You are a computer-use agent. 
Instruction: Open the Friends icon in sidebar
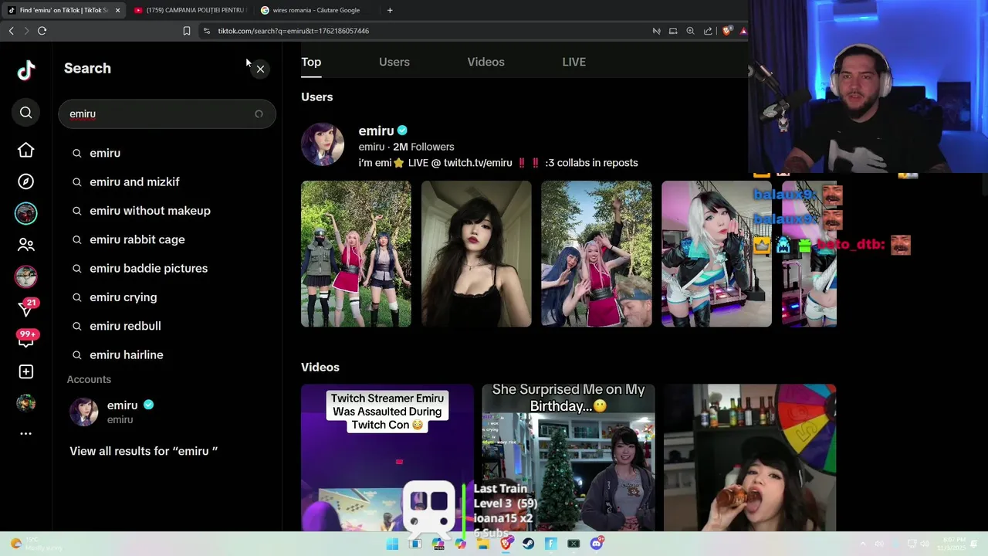(25, 245)
